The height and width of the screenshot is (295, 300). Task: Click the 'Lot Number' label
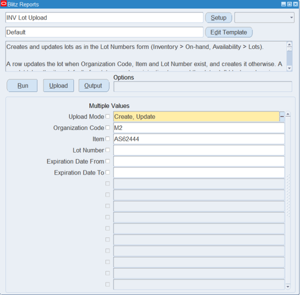pos(88,150)
